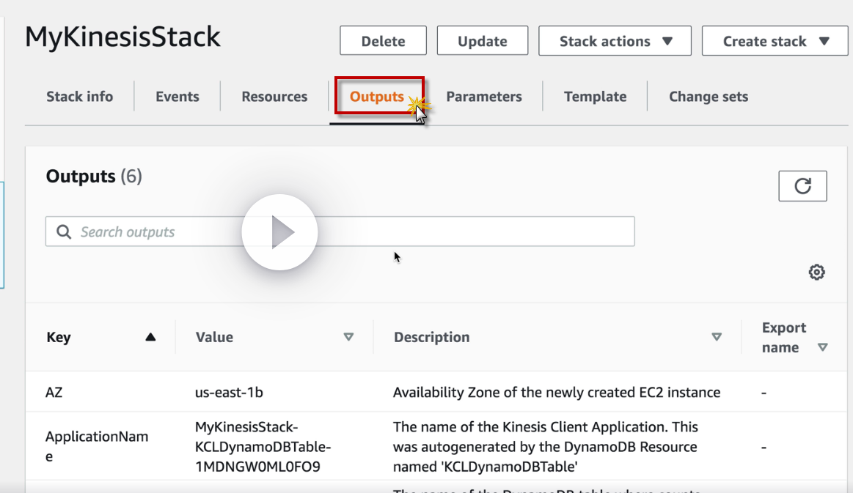Screen dimensions: 853x493
Task: Select the Outputs tab
Action: [377, 97]
